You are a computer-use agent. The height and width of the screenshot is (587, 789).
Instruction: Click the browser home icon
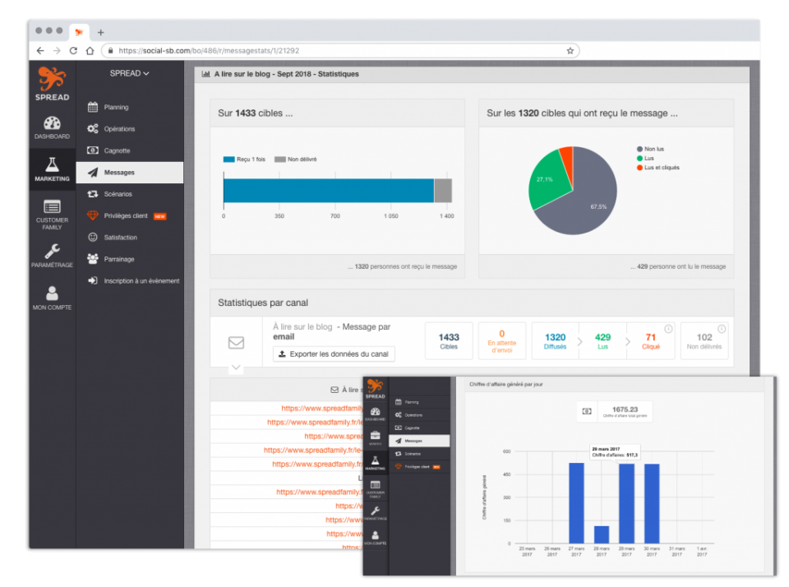pos(90,50)
